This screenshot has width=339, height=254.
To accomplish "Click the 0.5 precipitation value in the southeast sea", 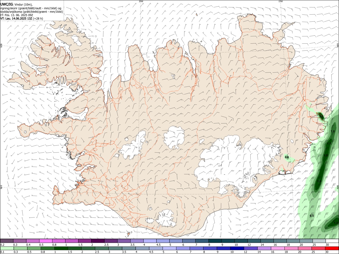I will coord(312,216).
